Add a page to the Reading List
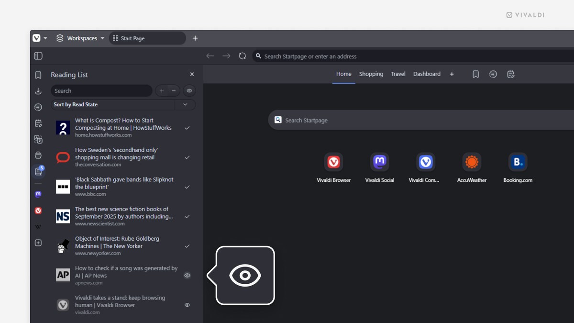Screen dimensions: 574x323 (x=162, y=90)
